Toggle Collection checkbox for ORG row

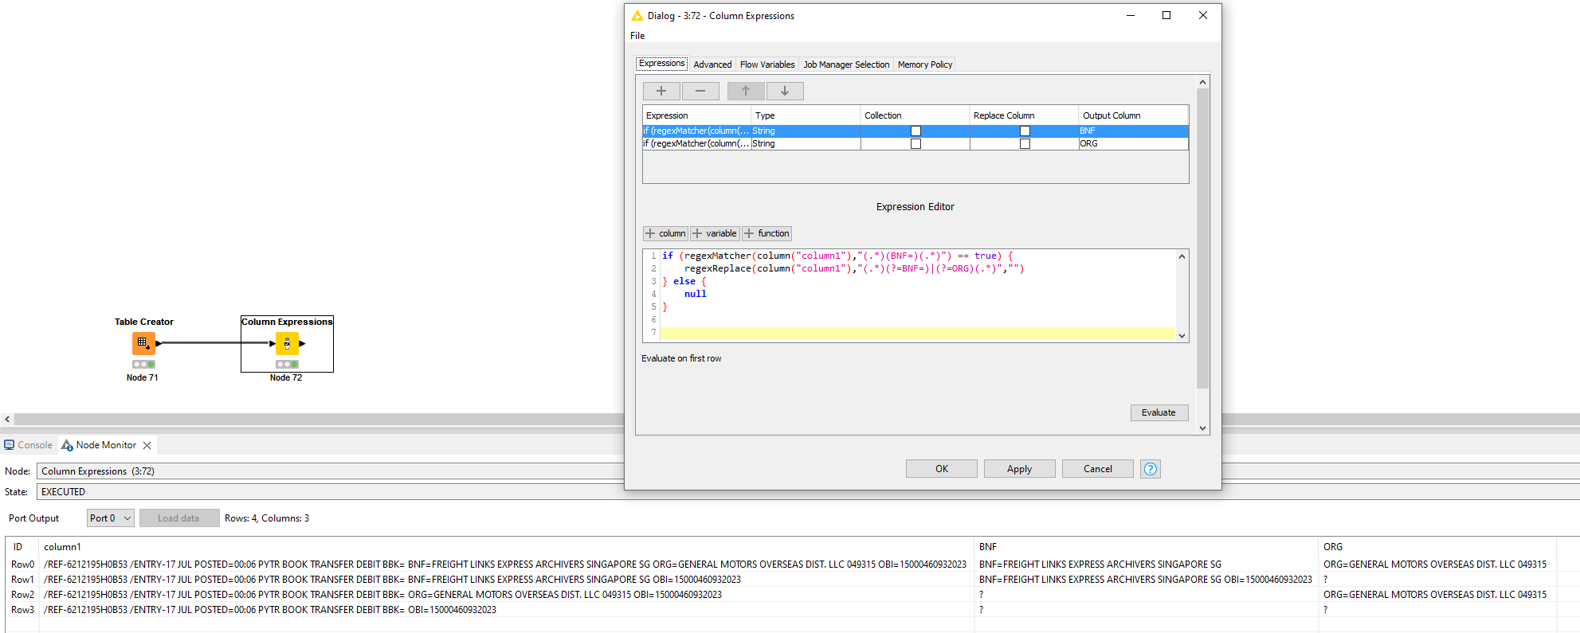(915, 143)
